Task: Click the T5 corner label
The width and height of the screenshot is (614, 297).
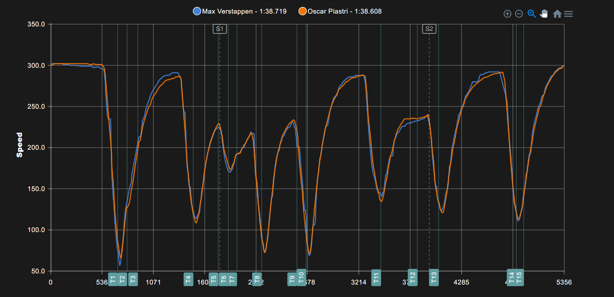Action: coord(214,279)
